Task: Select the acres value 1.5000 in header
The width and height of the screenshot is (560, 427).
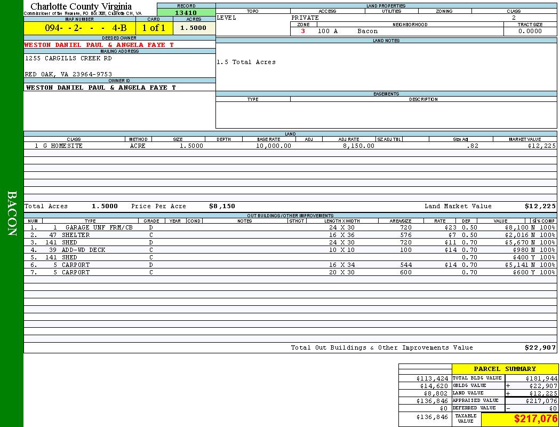Action: (194, 28)
